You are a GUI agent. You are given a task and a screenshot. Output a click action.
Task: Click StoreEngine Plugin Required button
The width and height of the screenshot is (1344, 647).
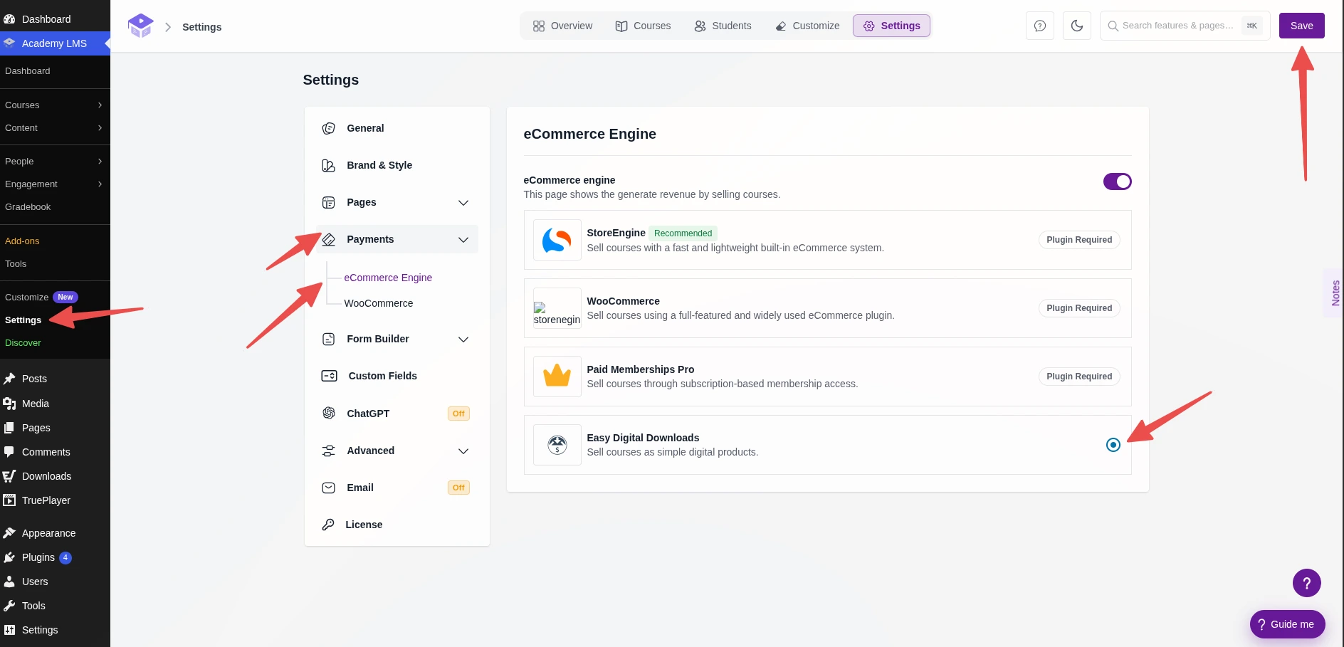(1079, 240)
